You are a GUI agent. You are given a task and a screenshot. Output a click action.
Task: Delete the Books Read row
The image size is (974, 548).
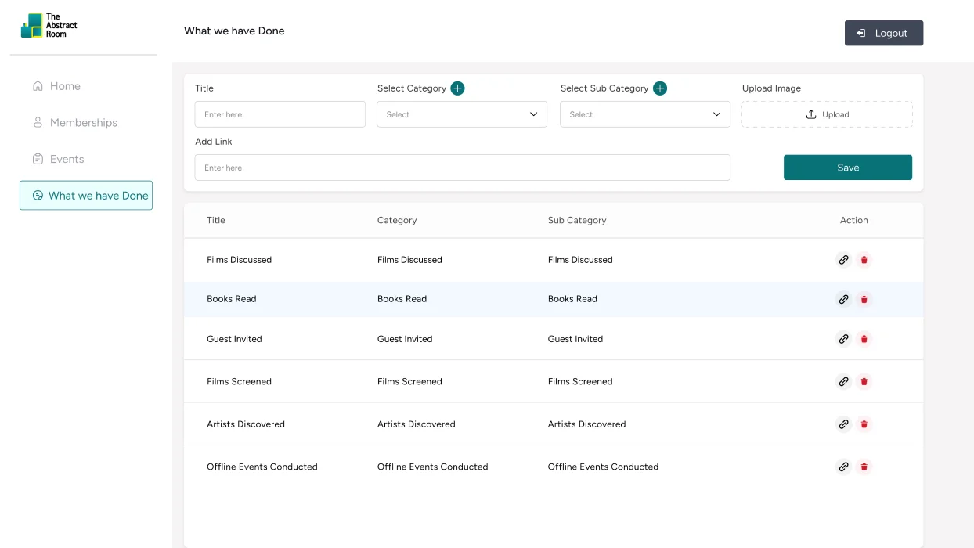pyautogui.click(x=864, y=299)
